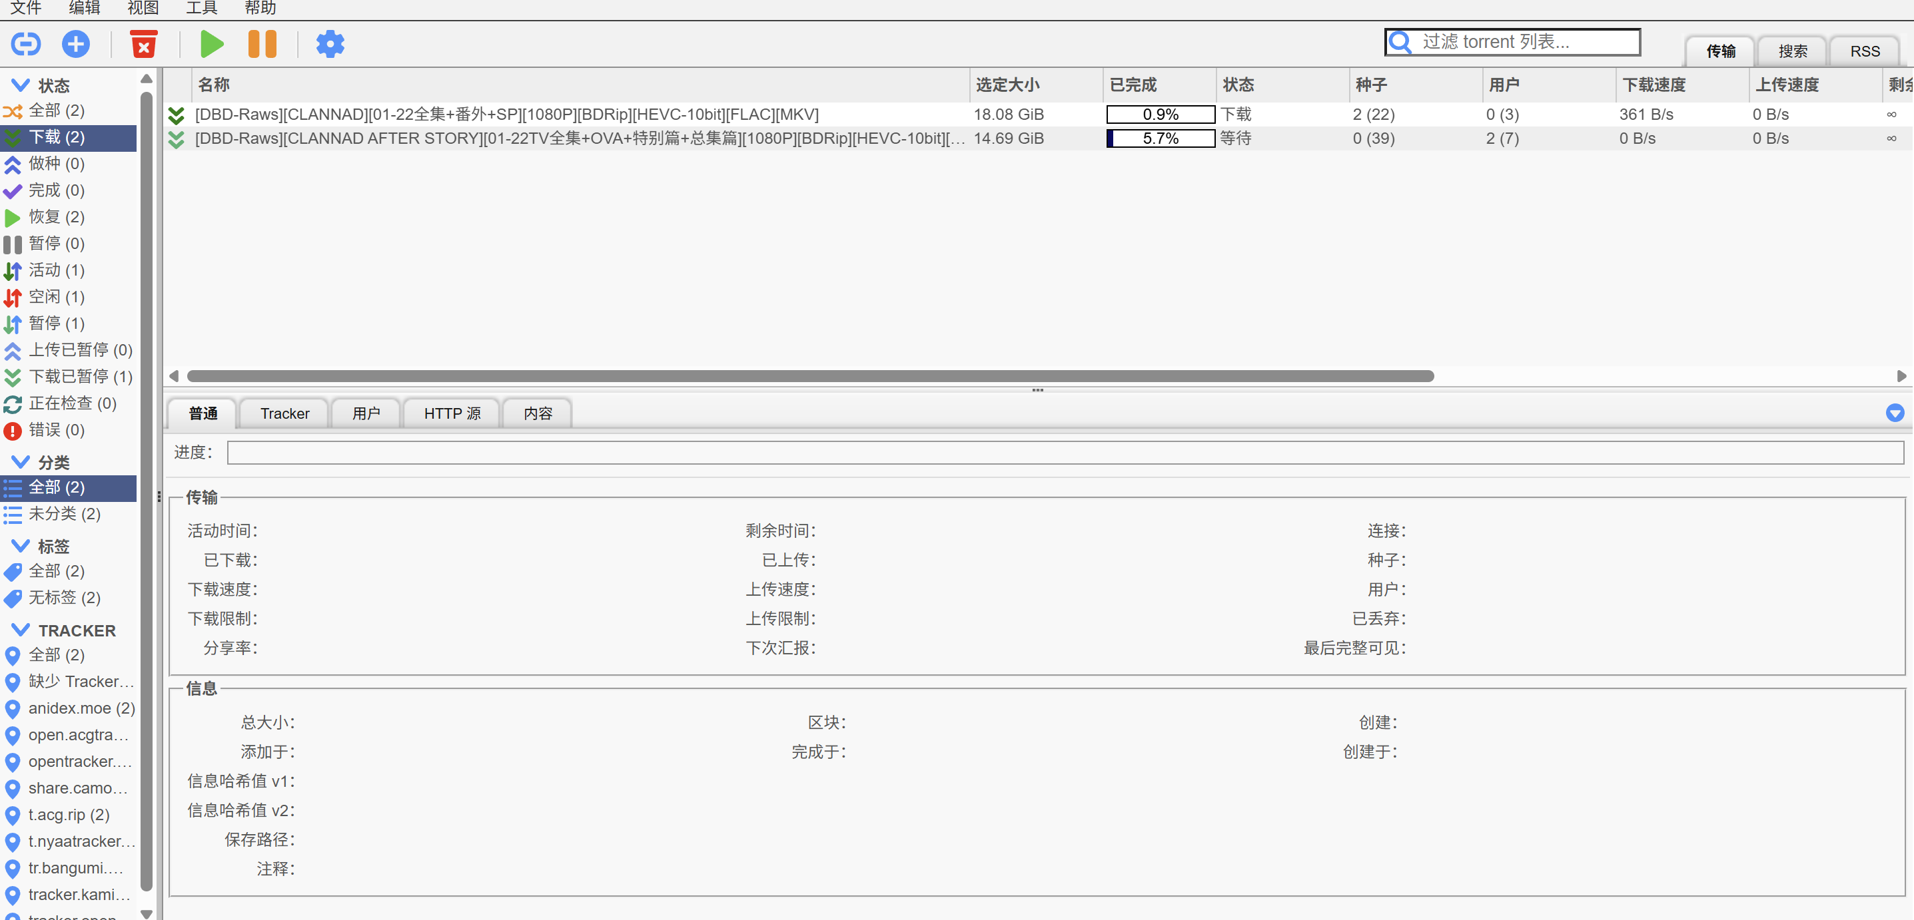
Task: Switch to the 搜索 tab
Action: pyautogui.click(x=1792, y=51)
